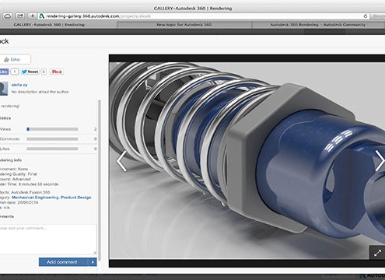The height and width of the screenshot is (280, 385).
Task: Click the Add comment button
Action: coord(63,262)
